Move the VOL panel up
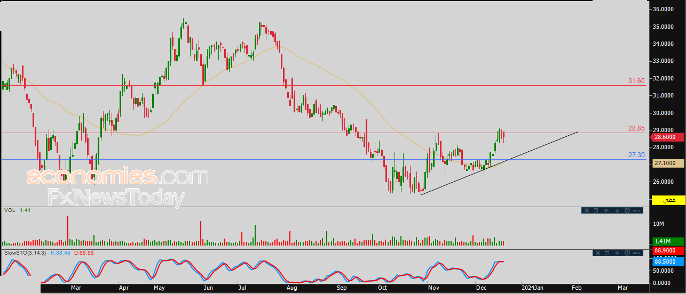Viewport: 686px width, 294px height. (606, 210)
